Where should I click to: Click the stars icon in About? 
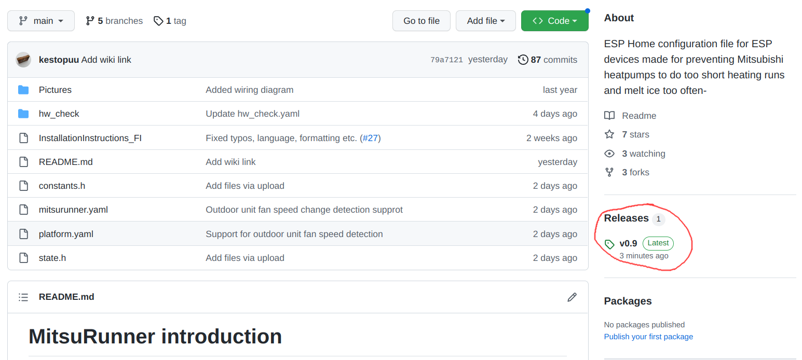(609, 134)
